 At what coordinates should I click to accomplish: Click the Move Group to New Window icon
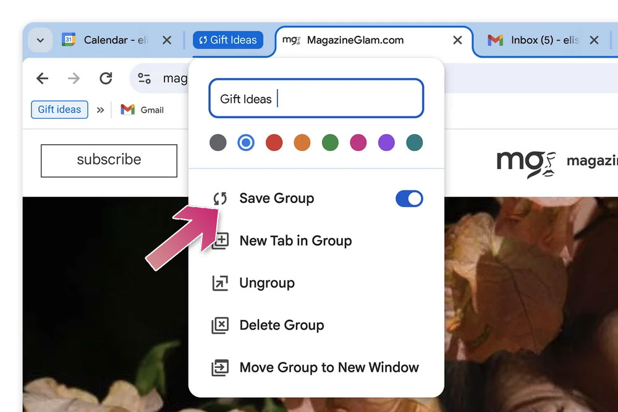(x=220, y=367)
